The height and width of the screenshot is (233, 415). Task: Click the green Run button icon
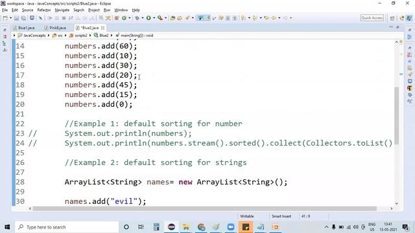click(x=148, y=18)
